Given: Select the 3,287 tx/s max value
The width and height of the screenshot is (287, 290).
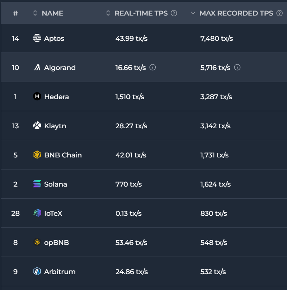Looking at the screenshot, I should tap(216, 97).
